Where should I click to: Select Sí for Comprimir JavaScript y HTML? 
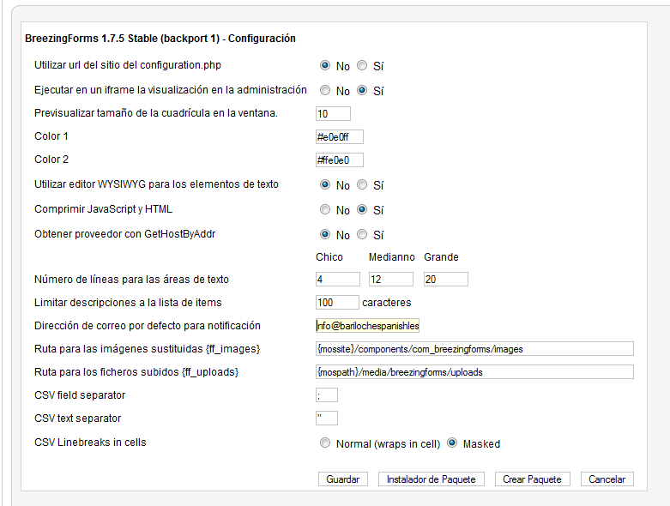(x=362, y=209)
